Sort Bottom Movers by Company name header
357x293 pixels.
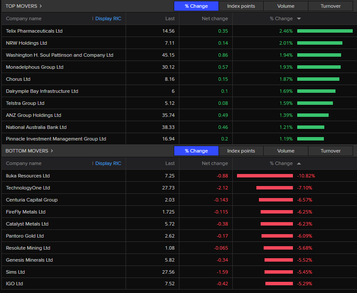coord(24,163)
